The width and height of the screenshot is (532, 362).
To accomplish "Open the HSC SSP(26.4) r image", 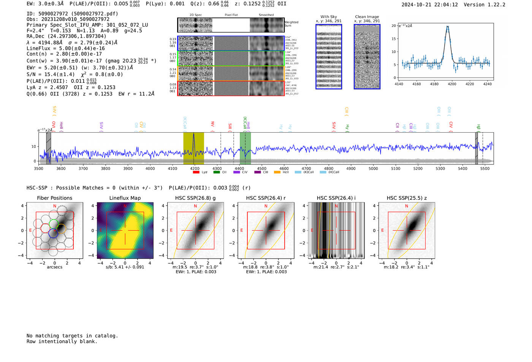I will tap(266, 230).
